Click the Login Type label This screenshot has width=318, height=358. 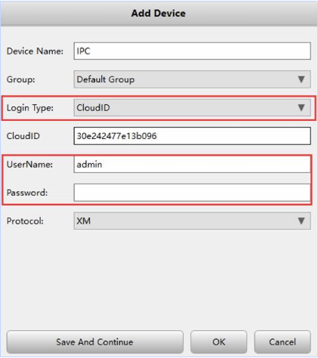[30, 108]
